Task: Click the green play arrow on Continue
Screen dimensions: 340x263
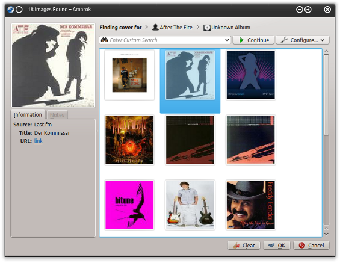Action: point(241,40)
